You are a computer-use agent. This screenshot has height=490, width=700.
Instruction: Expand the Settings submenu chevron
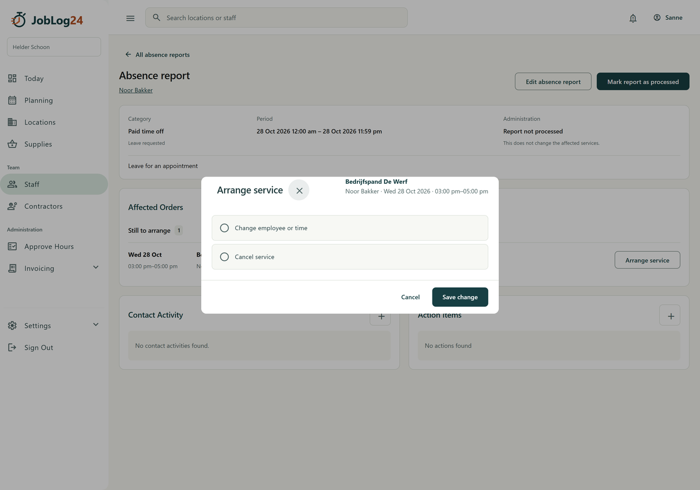(x=96, y=325)
